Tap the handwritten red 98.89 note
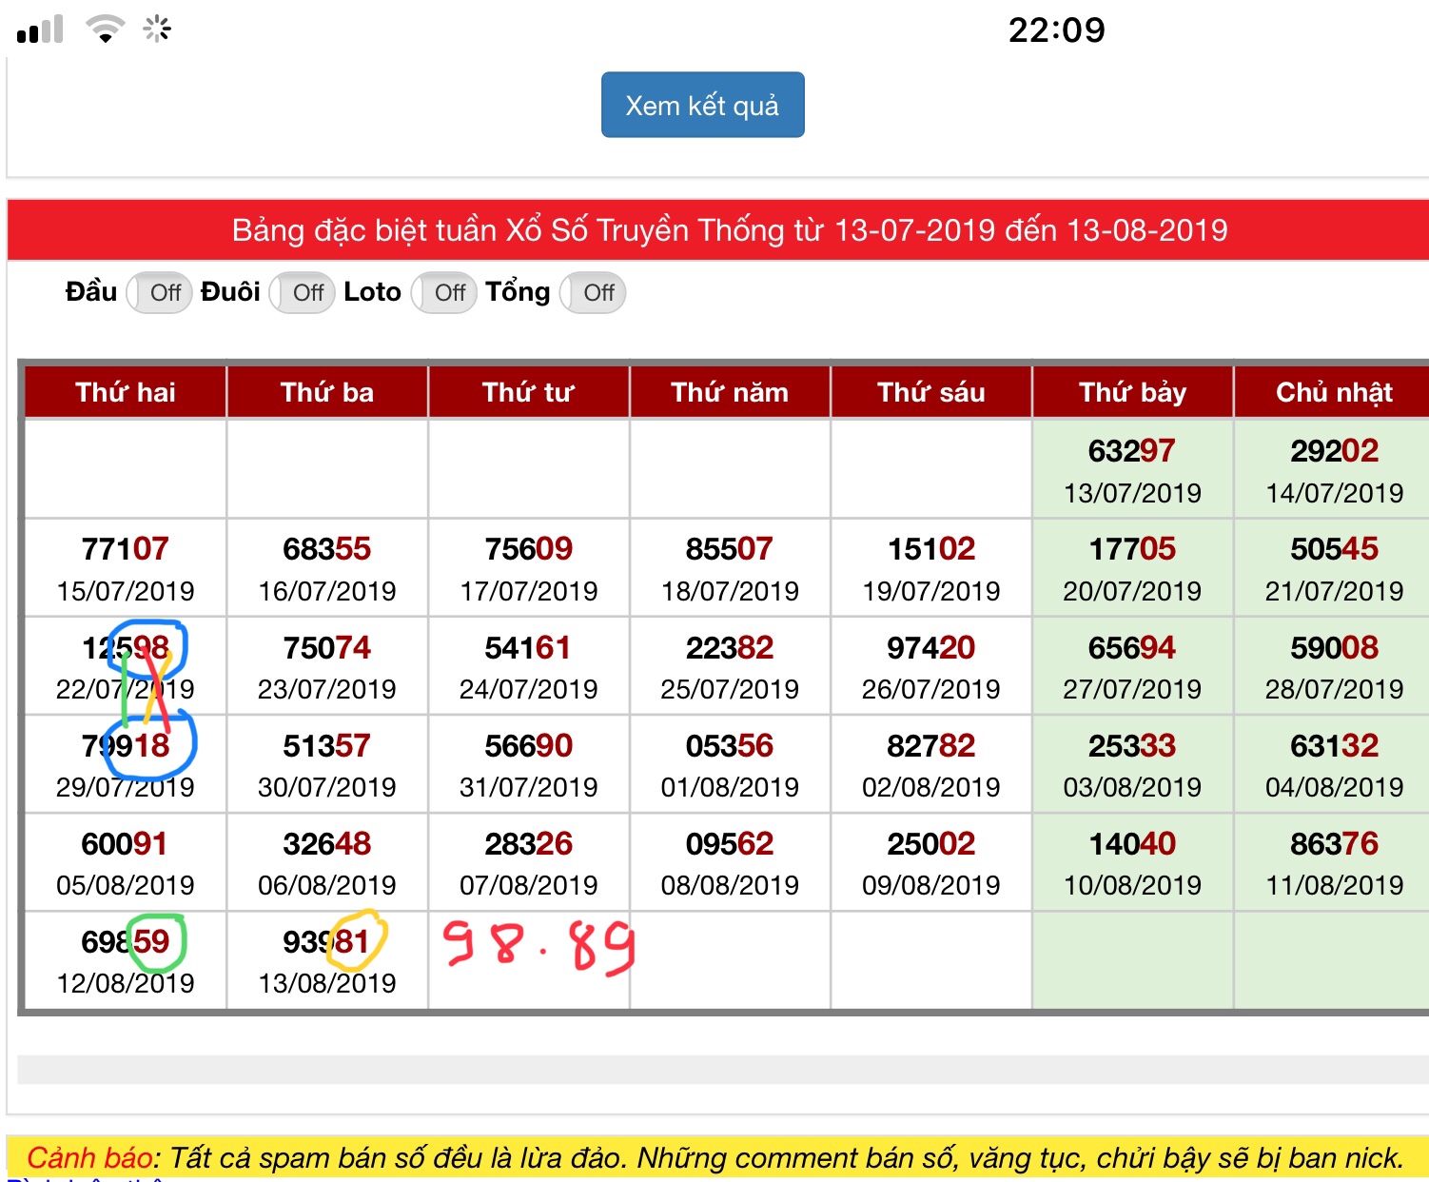Image resolution: width=1429 pixels, height=1182 pixels. [x=538, y=946]
